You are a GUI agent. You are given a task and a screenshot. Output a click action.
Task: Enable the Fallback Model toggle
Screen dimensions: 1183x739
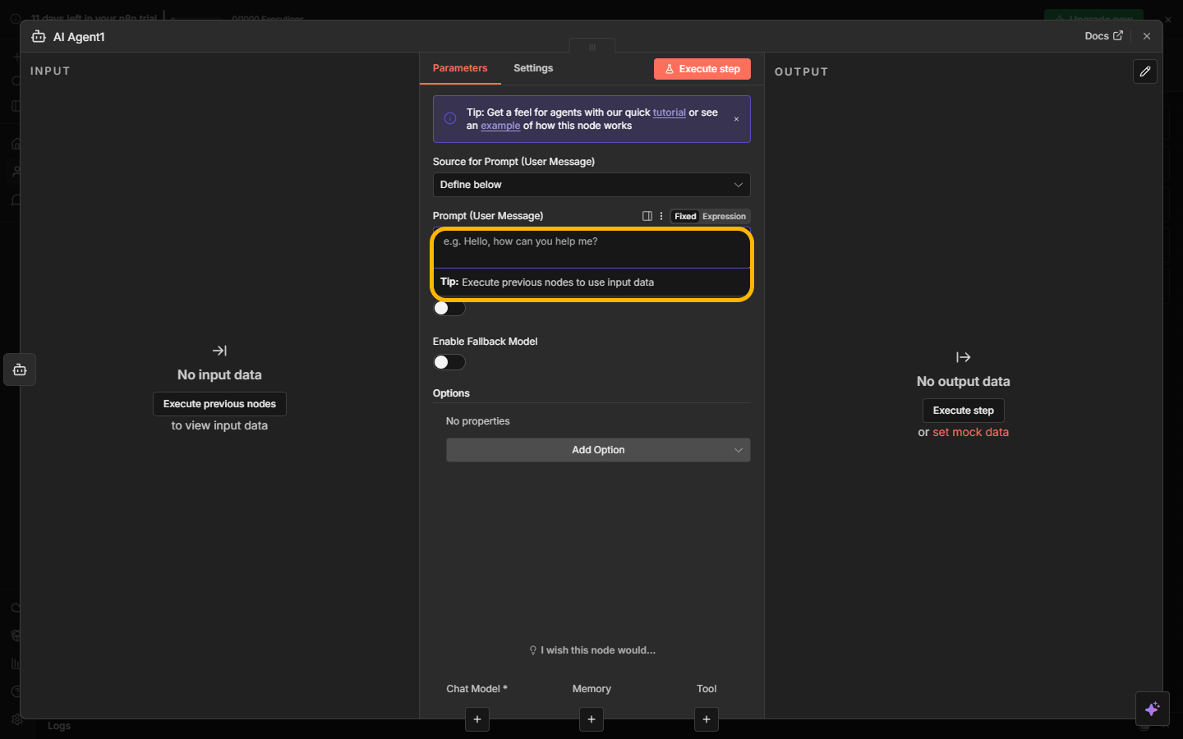point(449,362)
